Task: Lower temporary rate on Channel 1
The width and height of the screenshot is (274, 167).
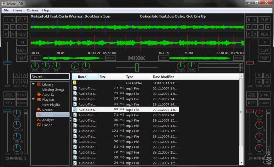Action: (x=25, y=82)
